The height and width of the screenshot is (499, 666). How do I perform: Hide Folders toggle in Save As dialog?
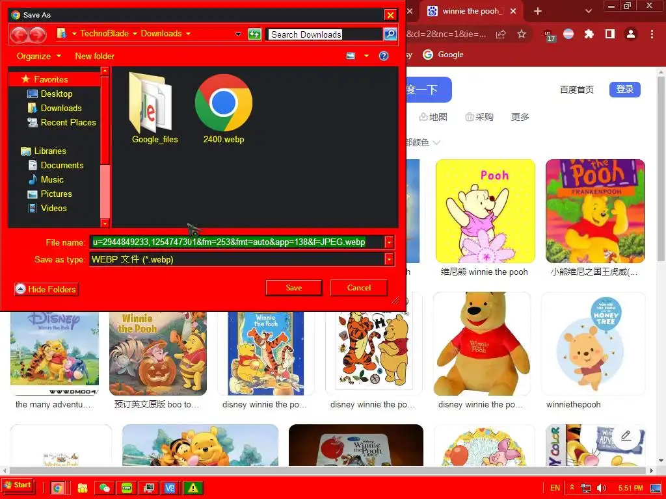pos(46,289)
